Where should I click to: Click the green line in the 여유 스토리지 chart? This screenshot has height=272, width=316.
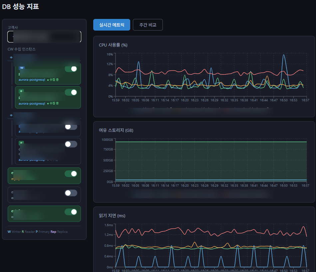click(211, 142)
